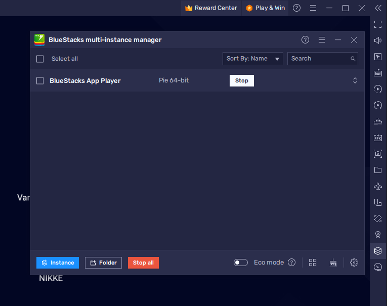Click the BlueStacks logo in manager title bar
The image size is (387, 306).
click(x=39, y=40)
